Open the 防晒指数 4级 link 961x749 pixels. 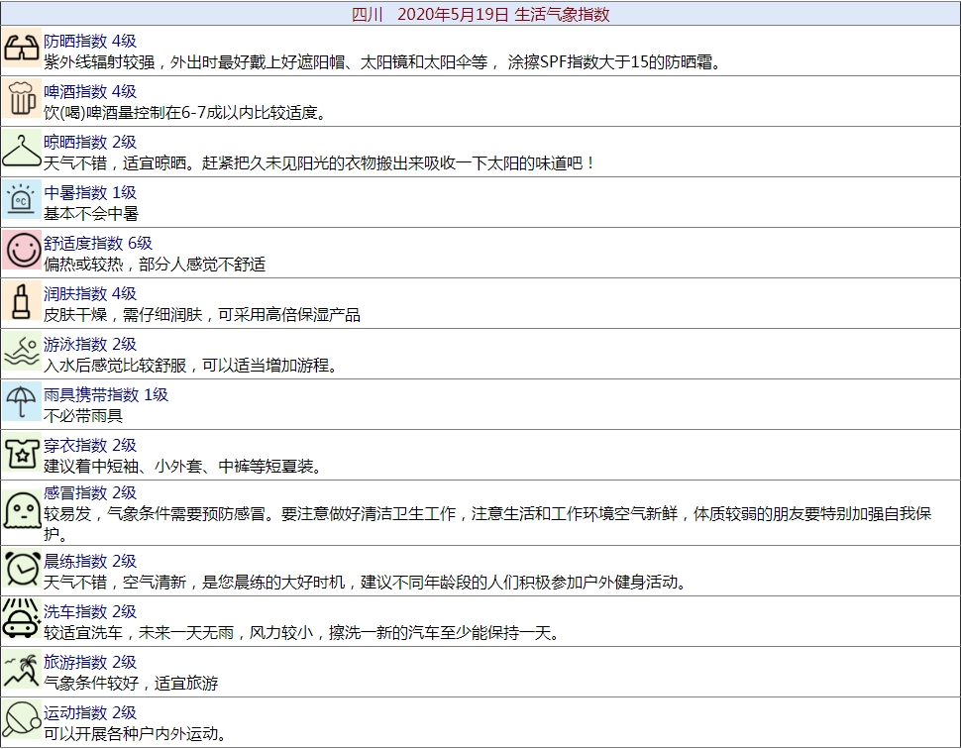(x=90, y=41)
